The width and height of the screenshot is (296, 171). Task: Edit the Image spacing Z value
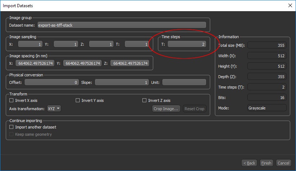pyautogui.click(x=129, y=63)
